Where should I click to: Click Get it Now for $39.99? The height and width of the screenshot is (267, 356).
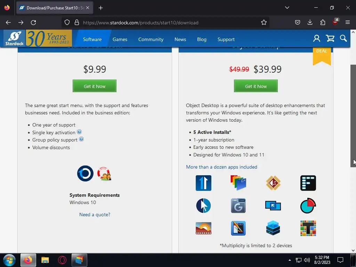click(256, 86)
